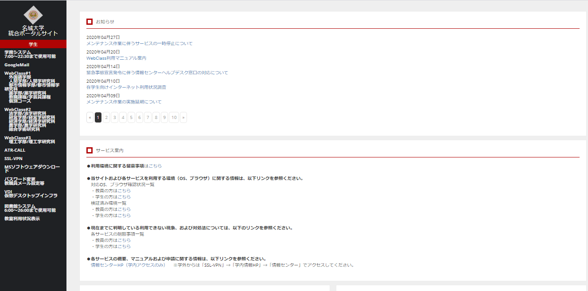Open the 情報センターHP link

[128, 265]
